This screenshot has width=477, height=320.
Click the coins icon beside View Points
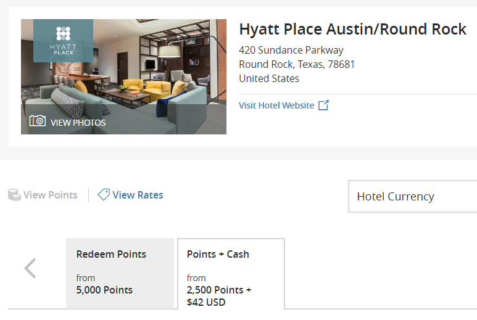[14, 195]
